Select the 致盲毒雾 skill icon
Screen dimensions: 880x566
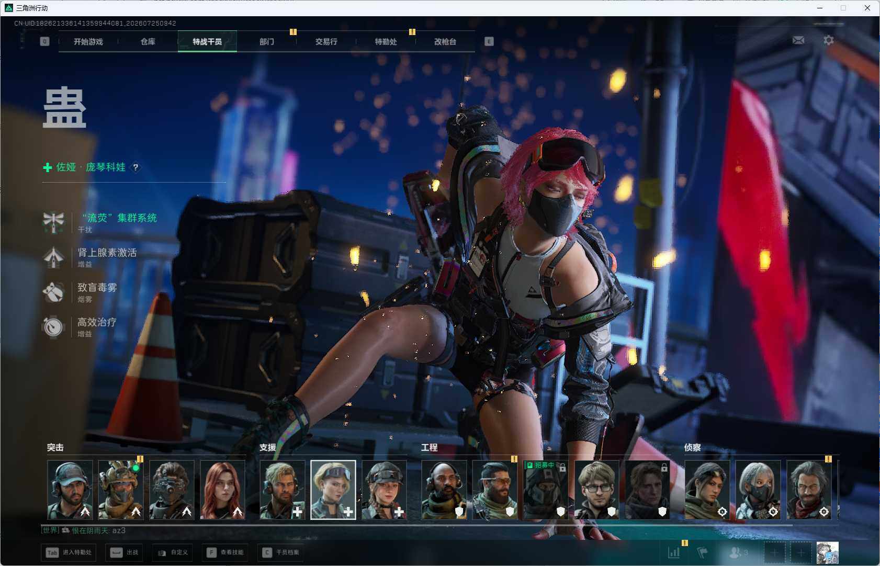coord(53,292)
